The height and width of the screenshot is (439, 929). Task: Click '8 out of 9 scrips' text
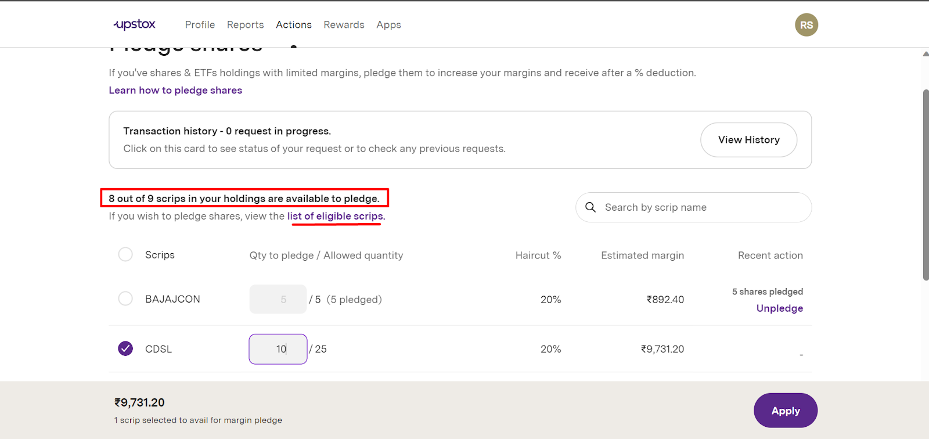tap(244, 199)
